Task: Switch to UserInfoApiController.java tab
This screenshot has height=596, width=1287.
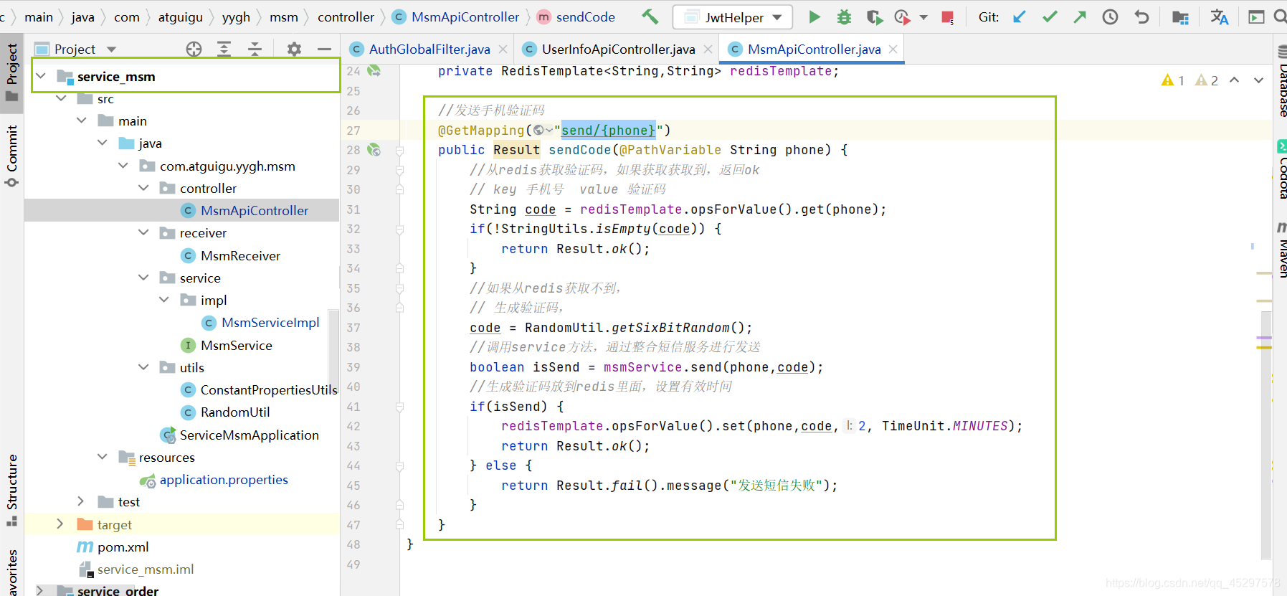Action: pos(617,49)
